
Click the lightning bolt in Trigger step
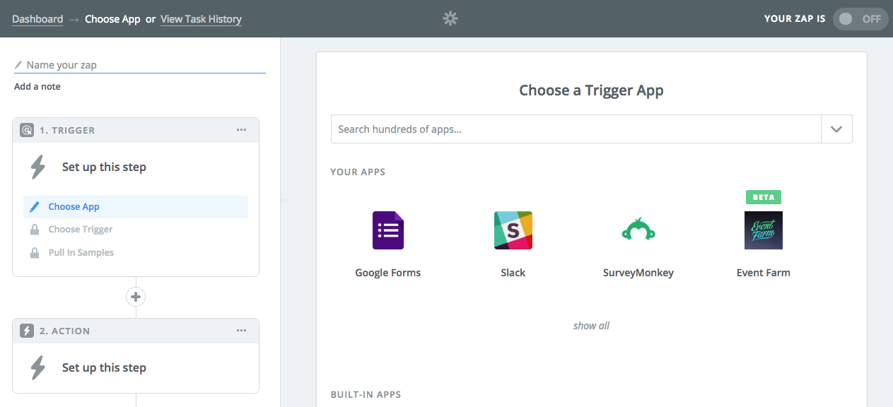[x=38, y=167]
